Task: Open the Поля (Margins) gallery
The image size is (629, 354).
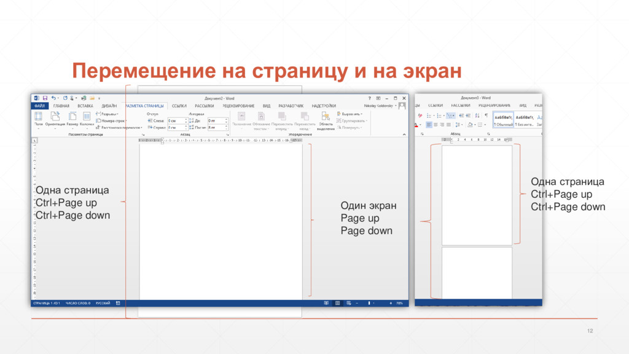Action: point(39,119)
